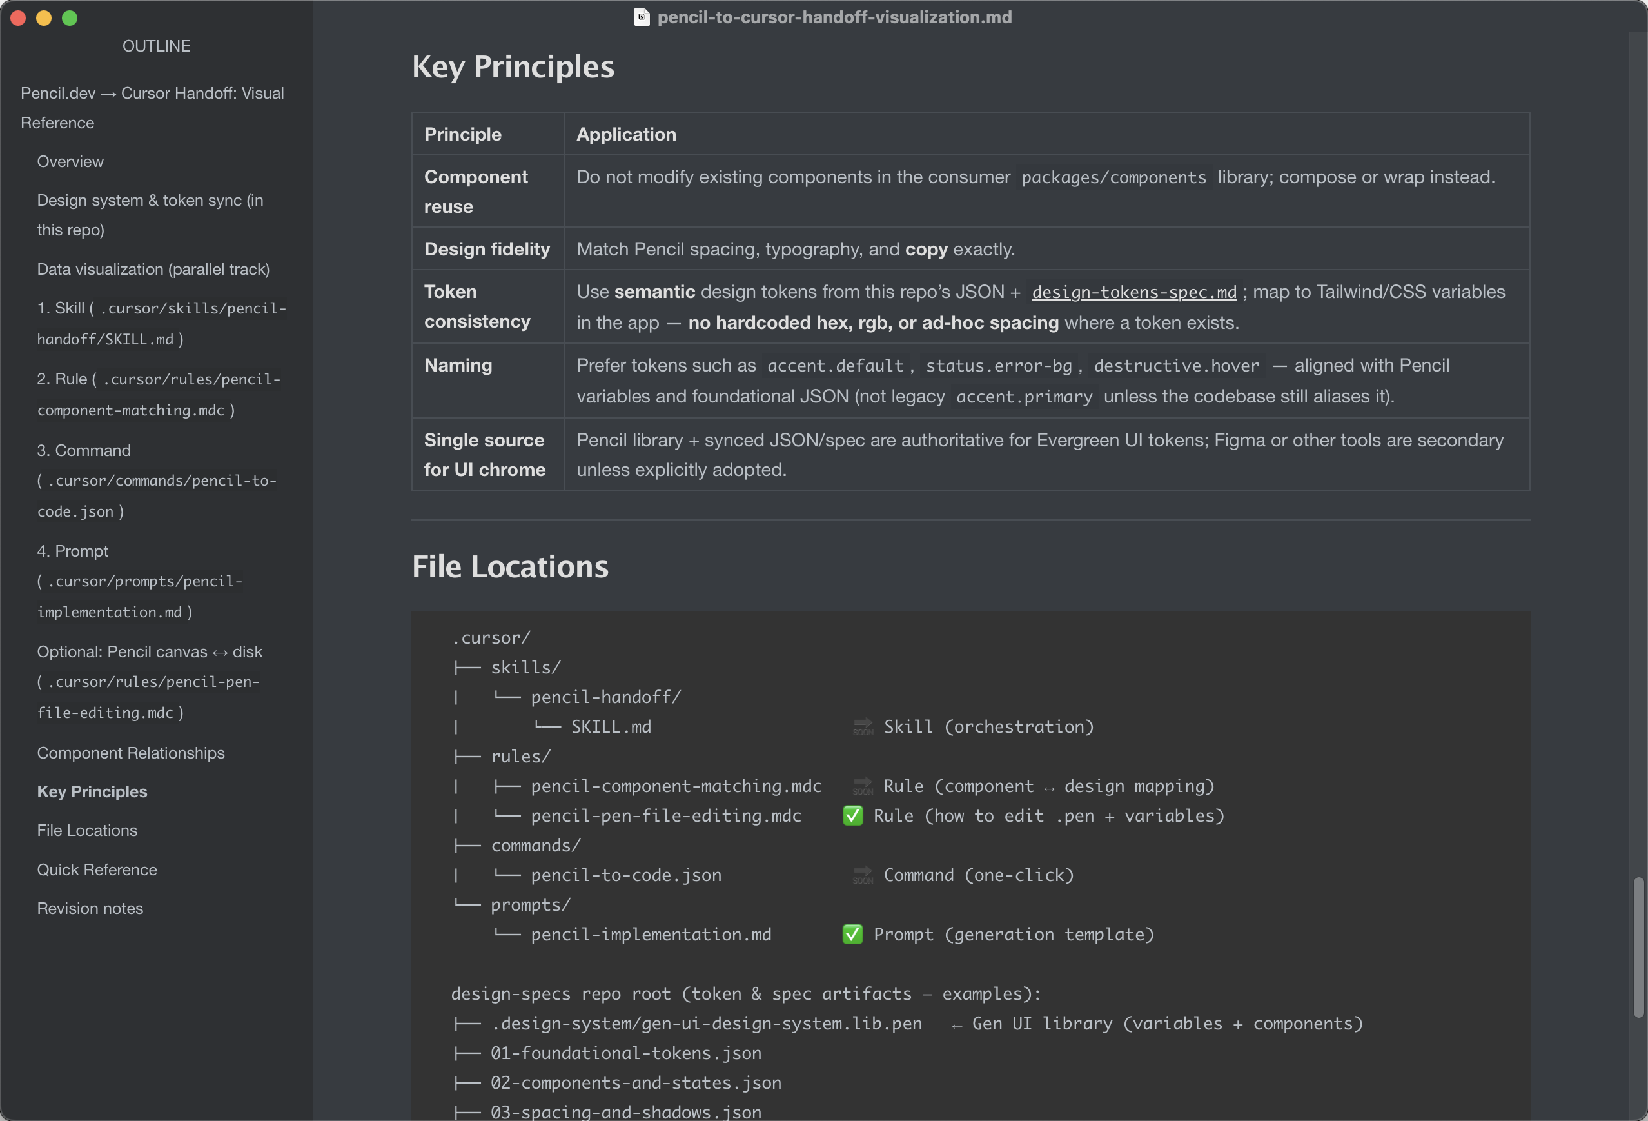Click the inline code 'packages/components'
This screenshot has width=1648, height=1121.
1113,177
